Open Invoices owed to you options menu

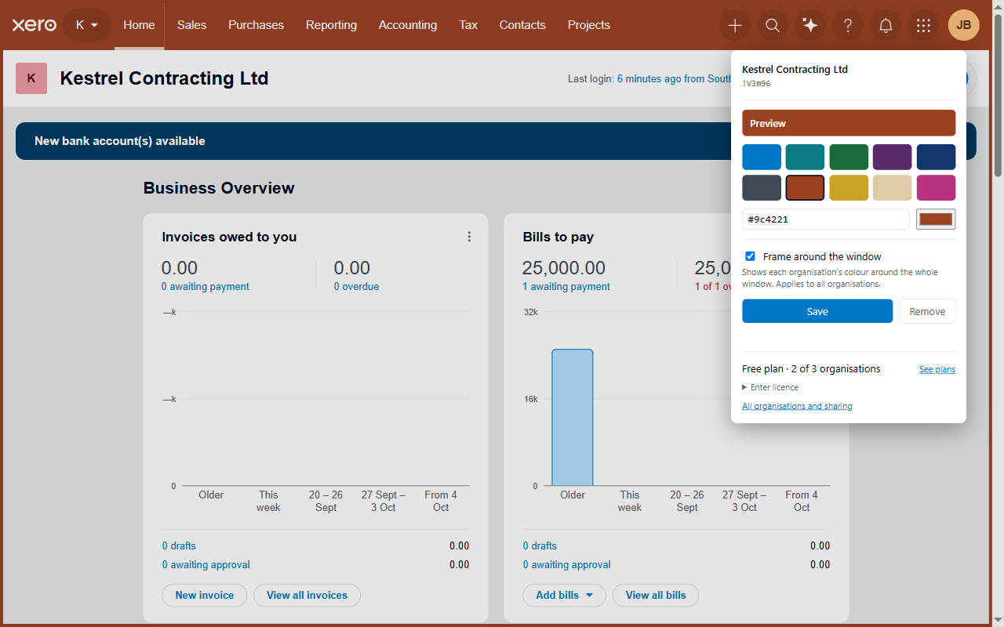469,237
